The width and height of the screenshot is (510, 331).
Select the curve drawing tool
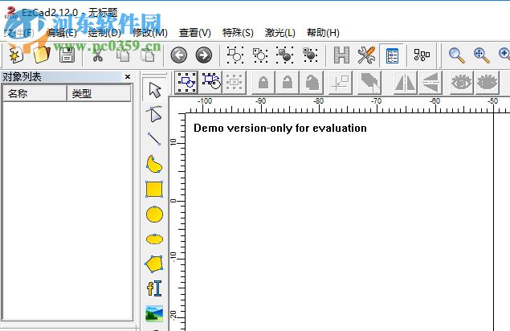coord(154,164)
